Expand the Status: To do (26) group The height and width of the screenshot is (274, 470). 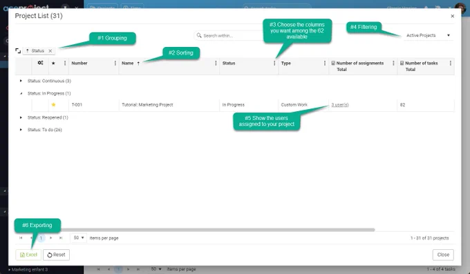[21, 130]
